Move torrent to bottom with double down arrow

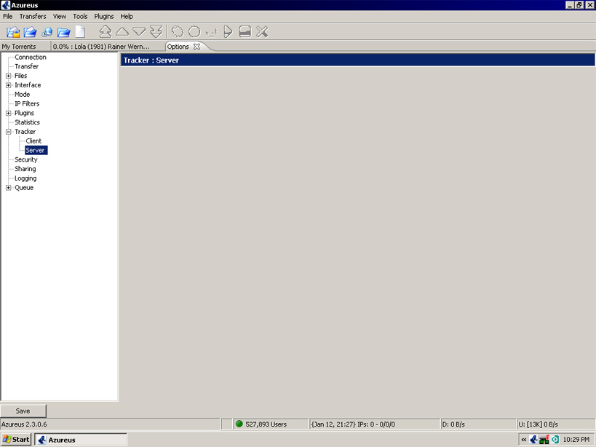(x=156, y=31)
